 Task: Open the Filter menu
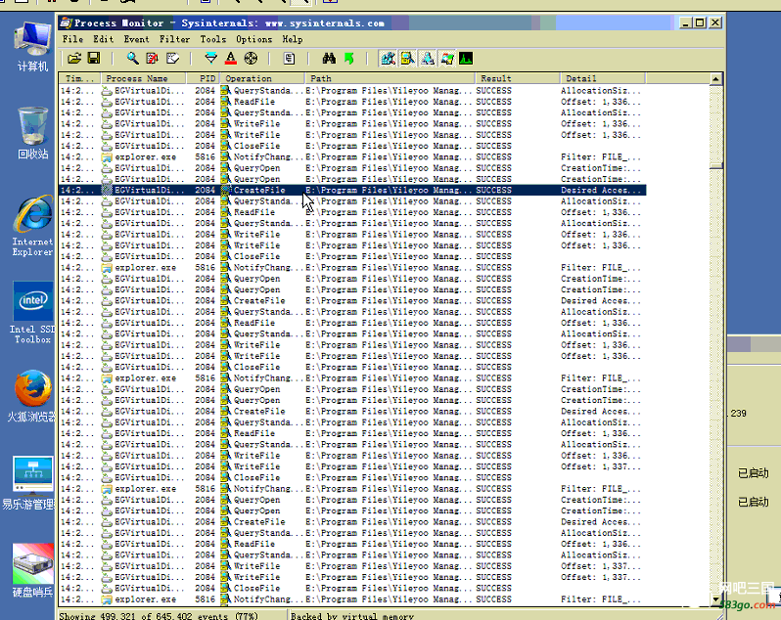pos(174,39)
